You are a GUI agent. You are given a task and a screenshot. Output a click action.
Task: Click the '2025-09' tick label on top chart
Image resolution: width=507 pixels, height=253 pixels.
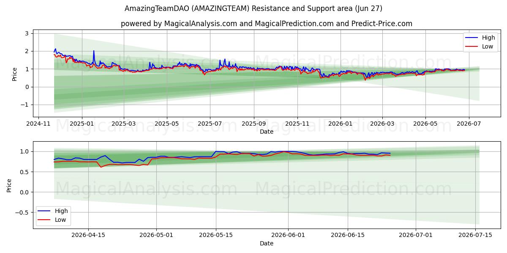[253, 124]
